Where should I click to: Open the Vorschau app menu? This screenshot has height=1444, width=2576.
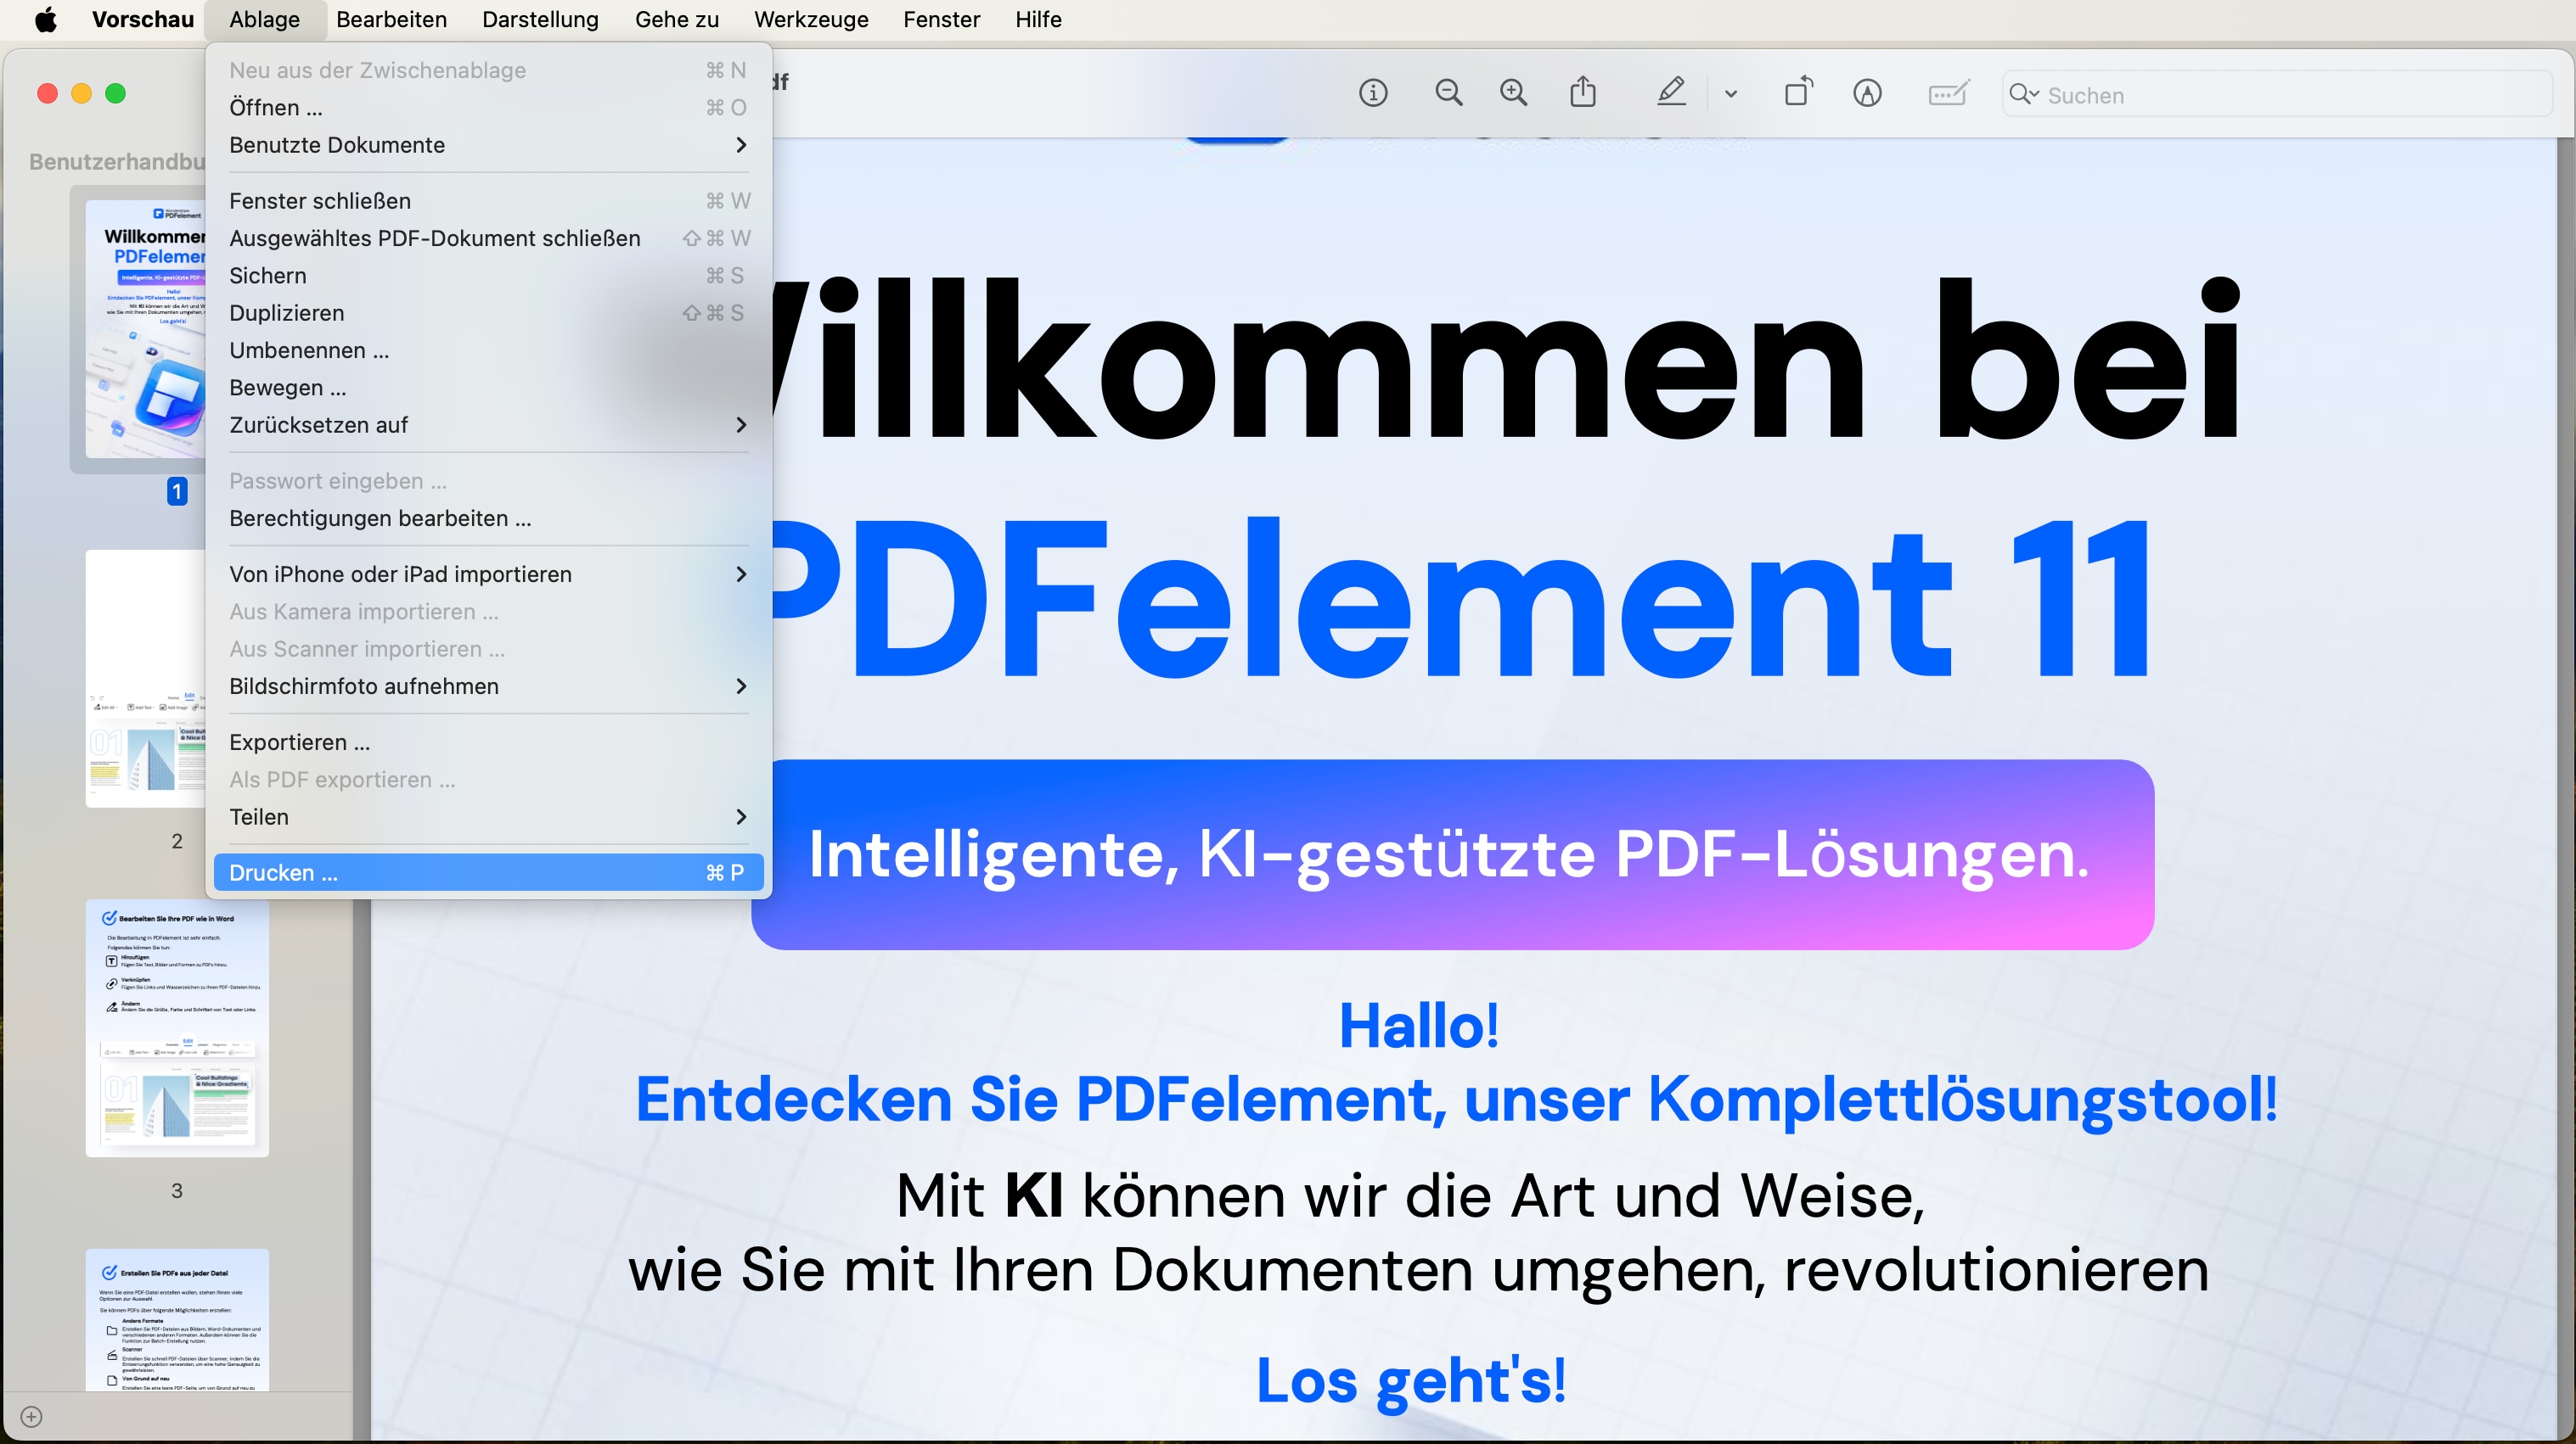pos(143,20)
